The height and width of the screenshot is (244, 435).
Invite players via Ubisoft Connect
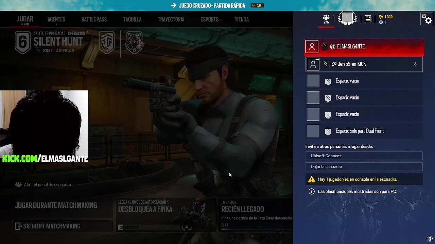[x=364, y=156]
